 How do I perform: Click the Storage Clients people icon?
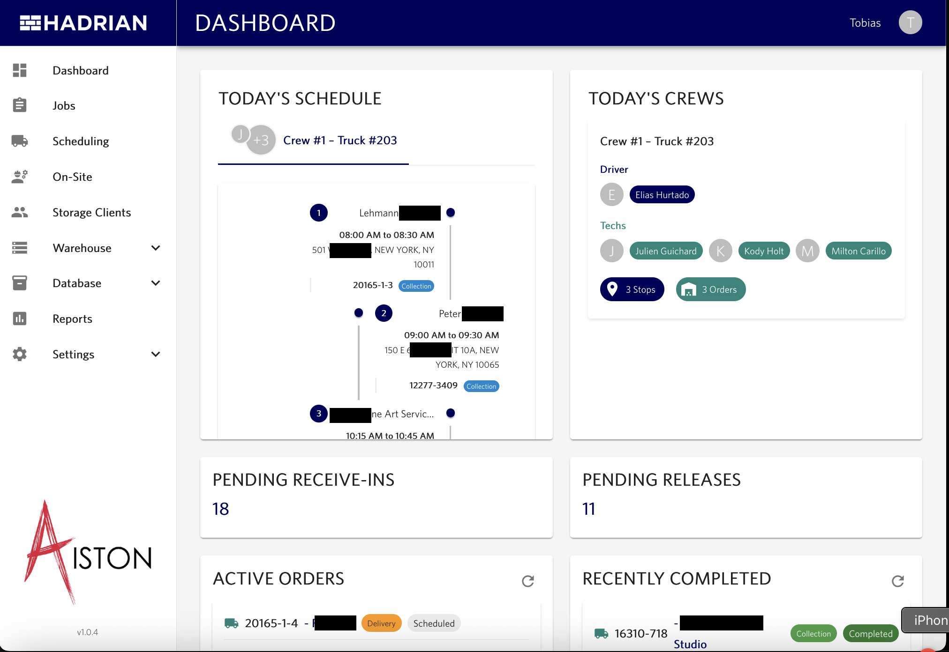20,212
